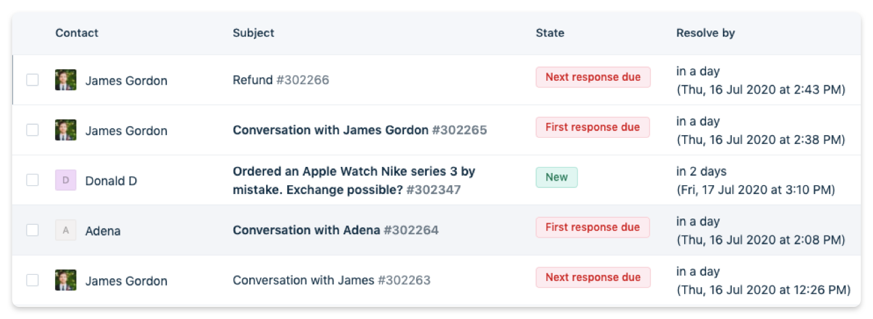Click James Gordon's avatar on Refund row
This screenshot has width=873, height=319.
pyautogui.click(x=66, y=80)
